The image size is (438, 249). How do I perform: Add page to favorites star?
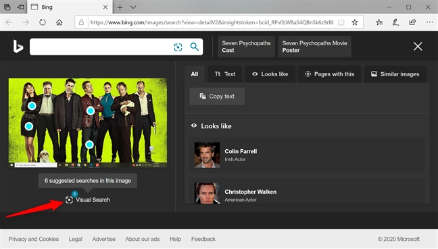click(355, 22)
